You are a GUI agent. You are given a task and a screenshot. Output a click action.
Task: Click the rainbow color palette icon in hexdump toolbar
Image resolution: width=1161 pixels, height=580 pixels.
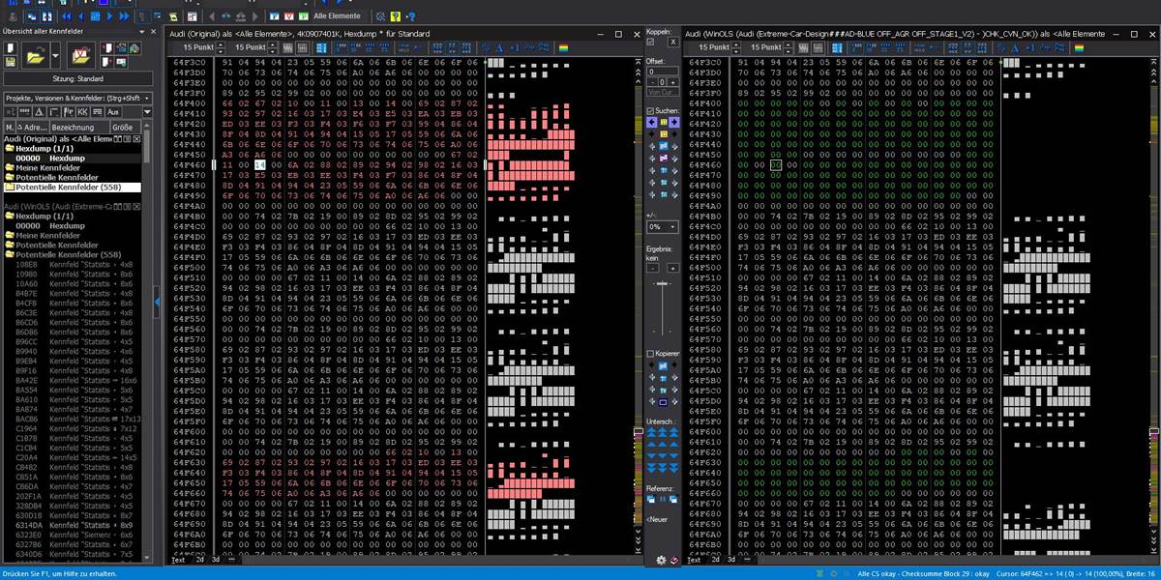click(563, 48)
